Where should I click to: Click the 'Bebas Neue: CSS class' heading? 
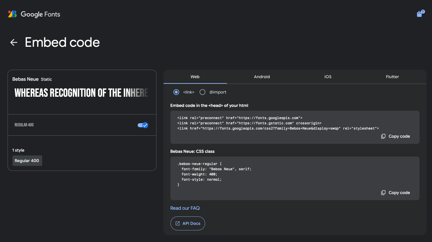192,151
